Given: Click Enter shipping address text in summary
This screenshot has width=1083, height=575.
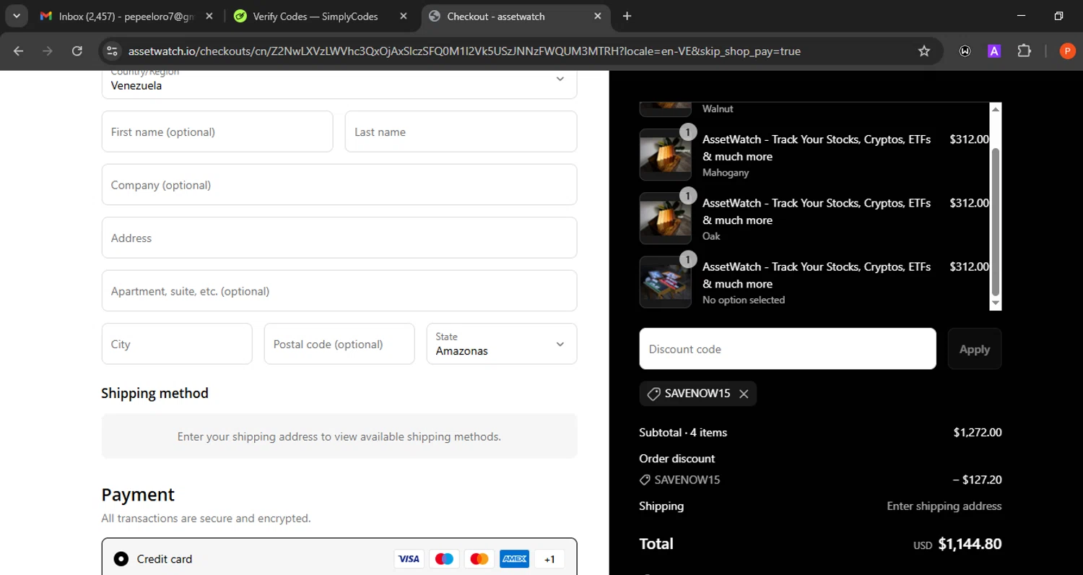Looking at the screenshot, I should pos(944,506).
